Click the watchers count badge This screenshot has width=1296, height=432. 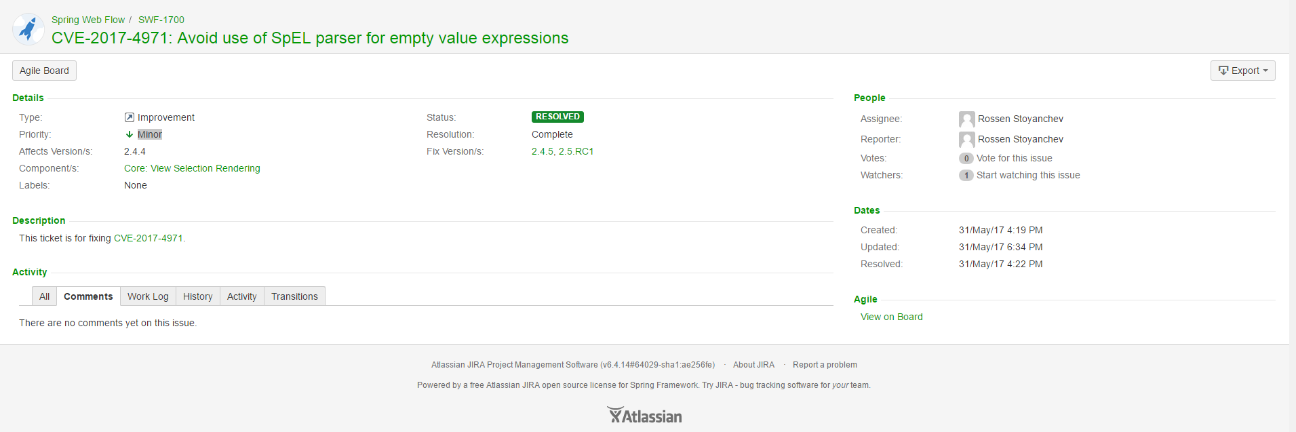click(966, 176)
